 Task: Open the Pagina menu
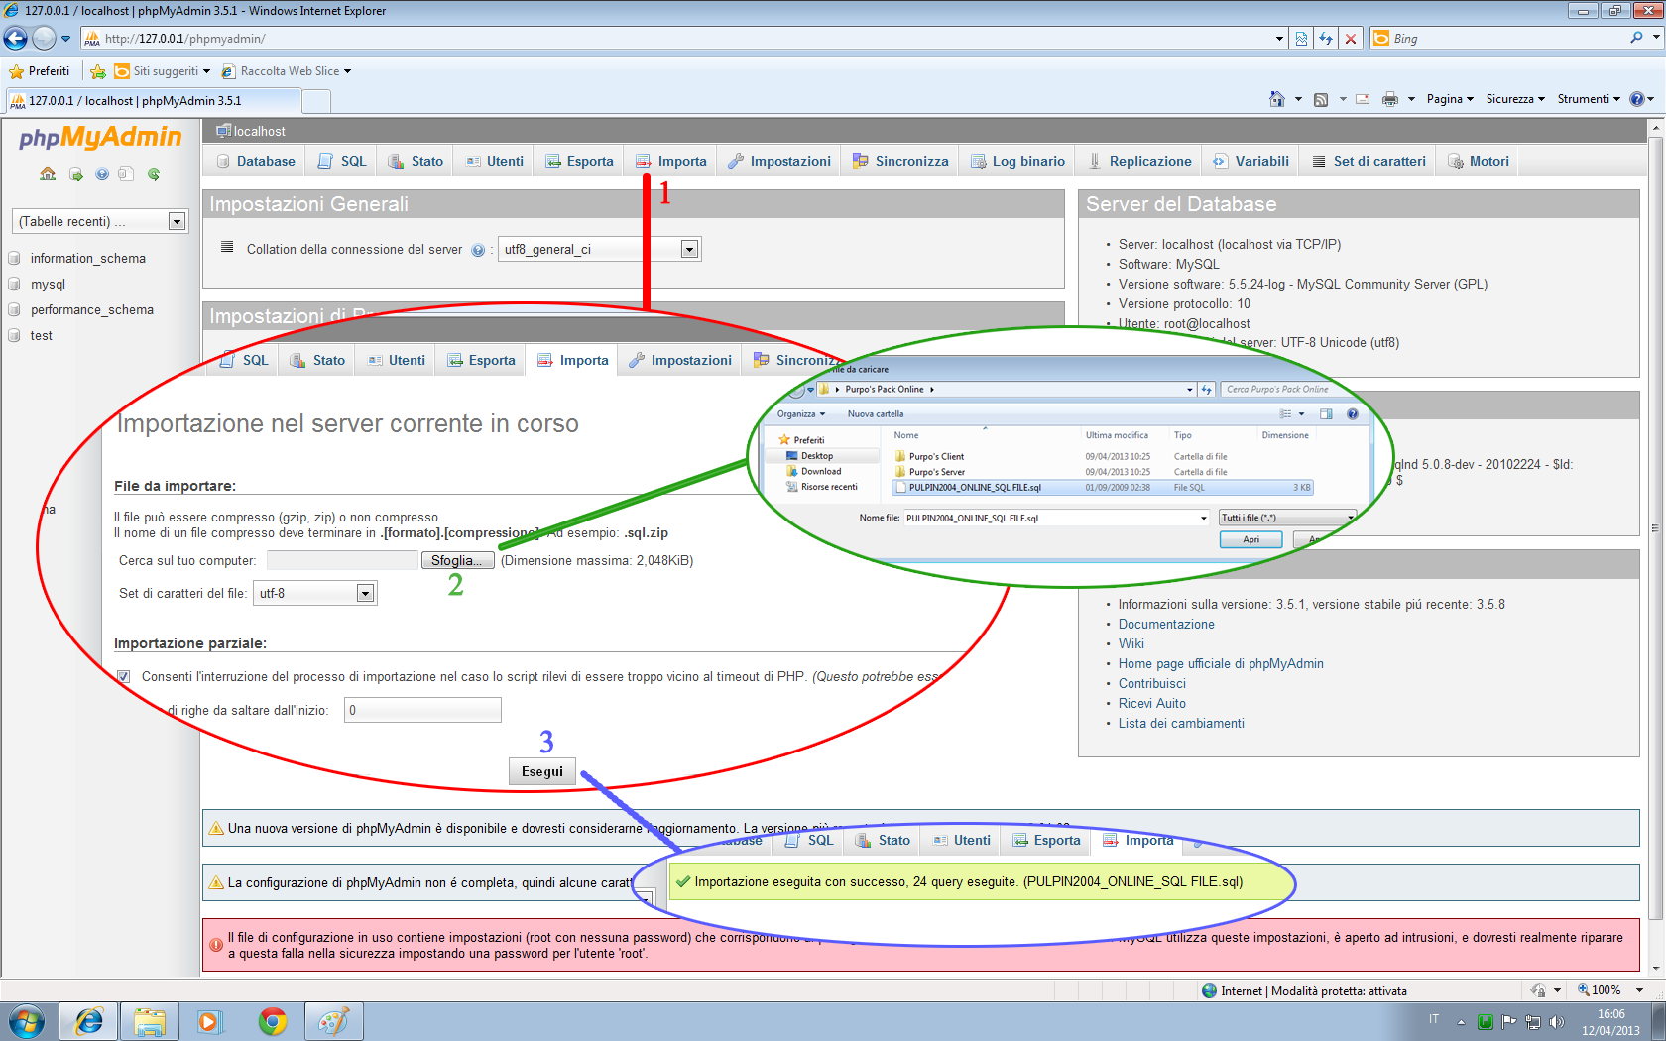1449,99
